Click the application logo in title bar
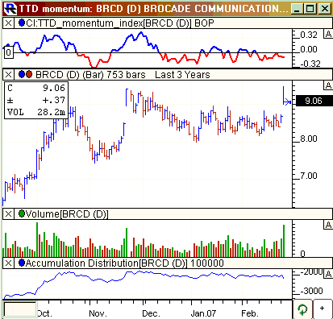Screen dimensions: 333x319 coord(10,9)
